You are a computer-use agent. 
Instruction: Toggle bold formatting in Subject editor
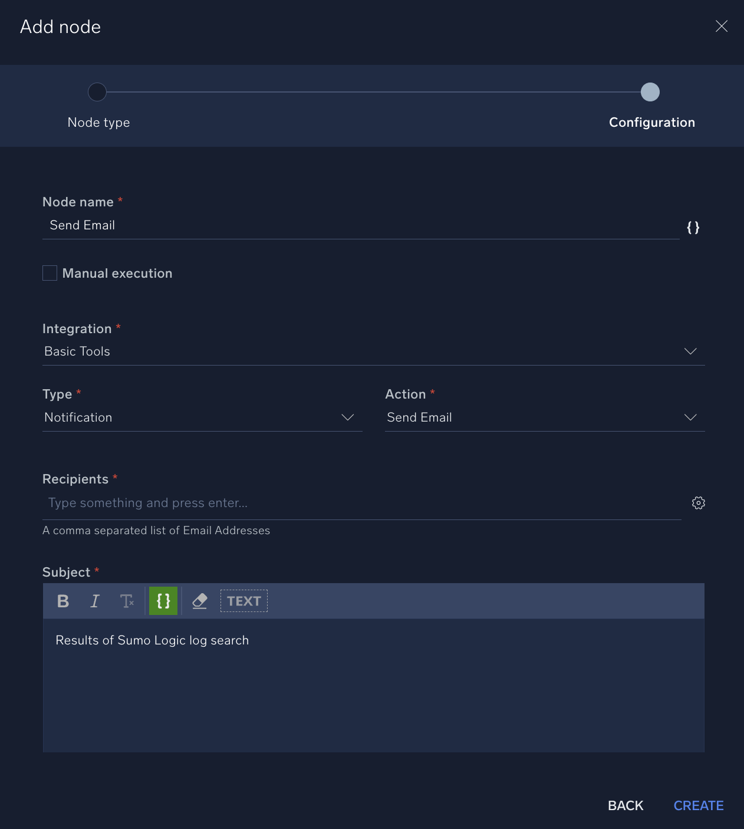point(62,601)
